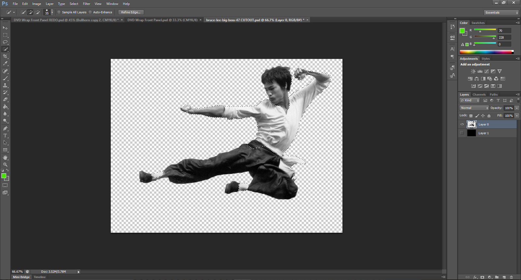Switch to the Paths tab

point(494,95)
